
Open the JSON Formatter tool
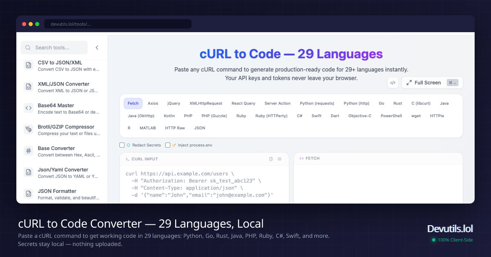62,194
